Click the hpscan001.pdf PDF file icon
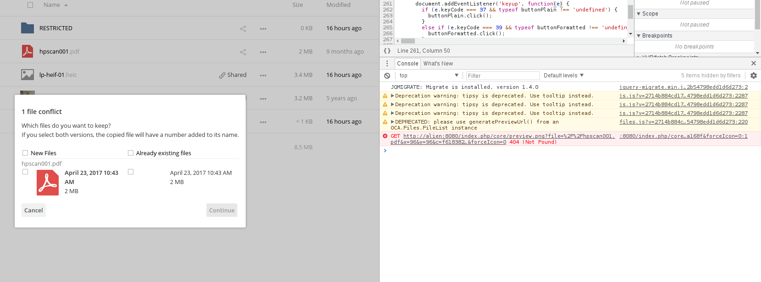Screen dimensions: 761x282 coord(28,51)
